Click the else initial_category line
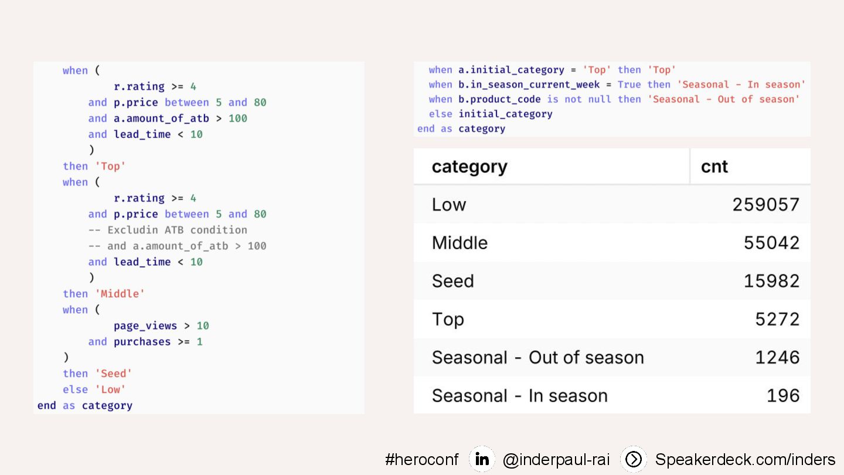844x475 pixels. coord(491,114)
